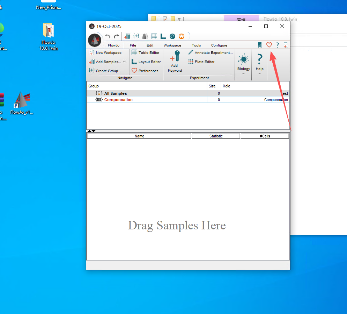Click the bookmark icon beside the heart
Image resolution: width=347 pixels, height=314 pixels.
tap(260, 45)
